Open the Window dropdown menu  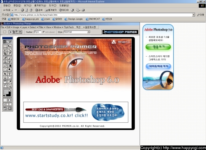(58, 27)
